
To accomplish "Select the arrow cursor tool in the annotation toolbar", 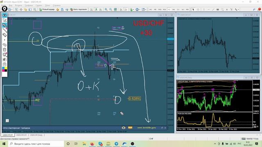I will point(5,20).
